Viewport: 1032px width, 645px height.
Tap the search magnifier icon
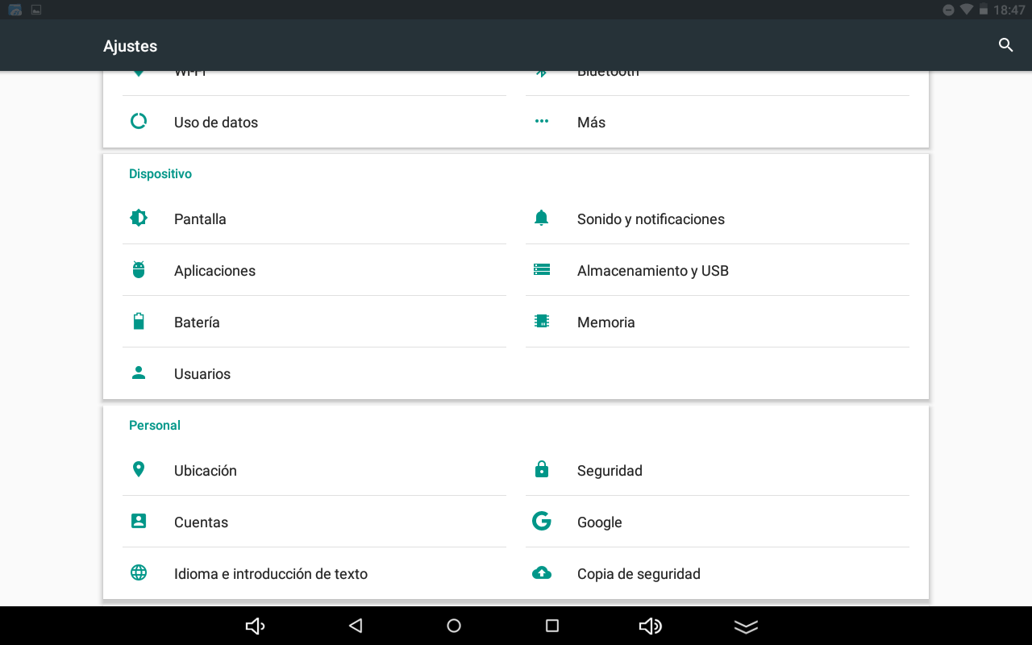pos(1005,45)
